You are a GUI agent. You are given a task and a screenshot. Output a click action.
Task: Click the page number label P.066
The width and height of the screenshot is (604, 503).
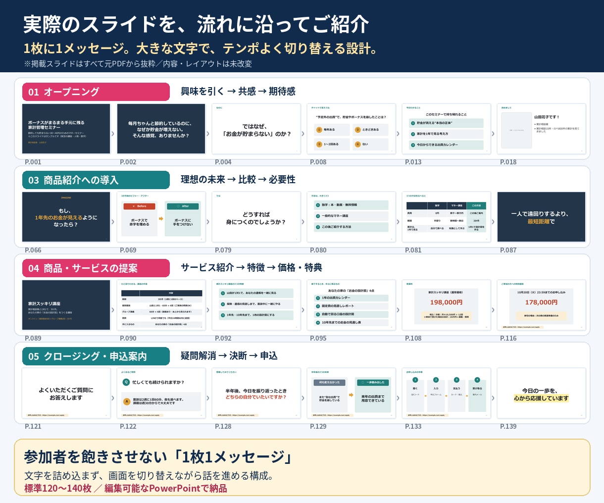(x=33, y=250)
